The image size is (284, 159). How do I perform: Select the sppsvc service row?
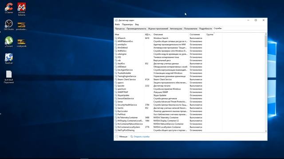coord(189,83)
